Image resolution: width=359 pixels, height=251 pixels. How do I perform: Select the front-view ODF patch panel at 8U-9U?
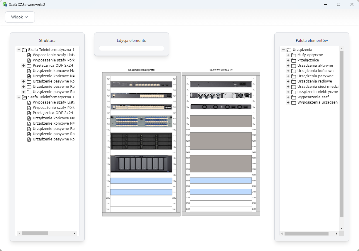[x=141, y=121]
